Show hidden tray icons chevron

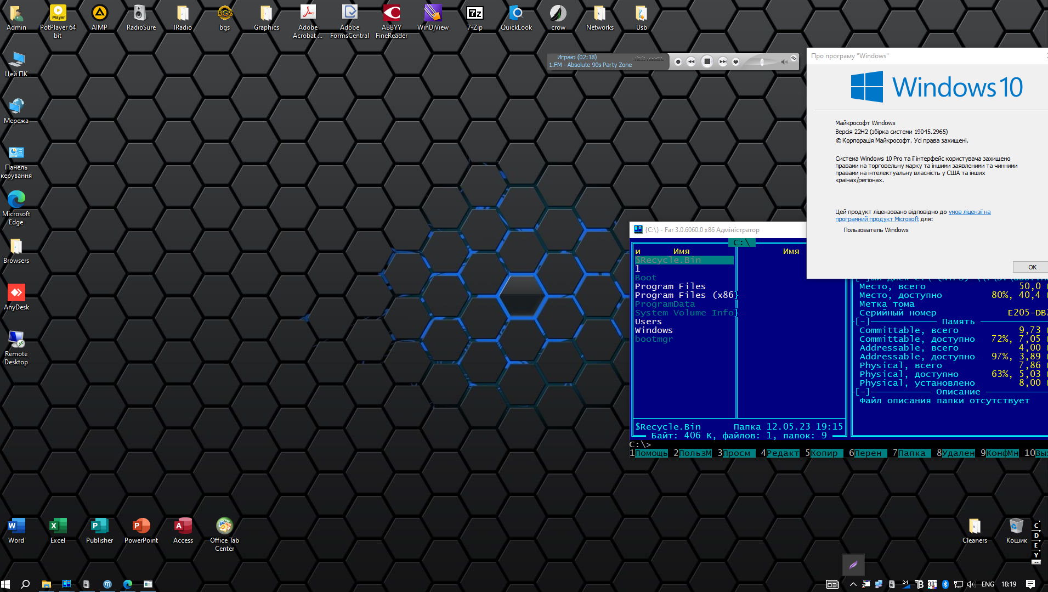click(853, 584)
